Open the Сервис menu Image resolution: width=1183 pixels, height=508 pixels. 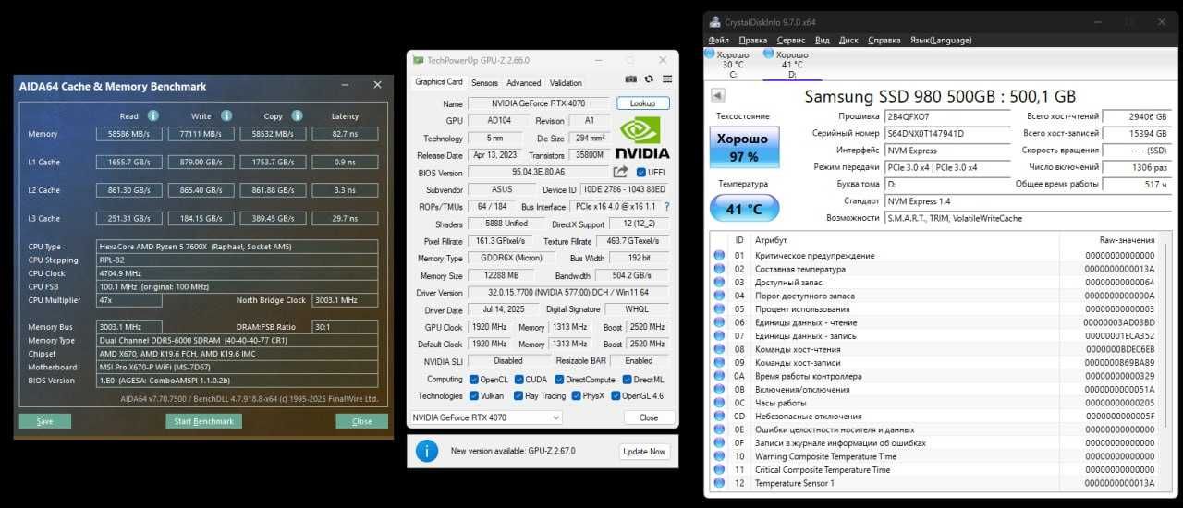pyautogui.click(x=791, y=41)
